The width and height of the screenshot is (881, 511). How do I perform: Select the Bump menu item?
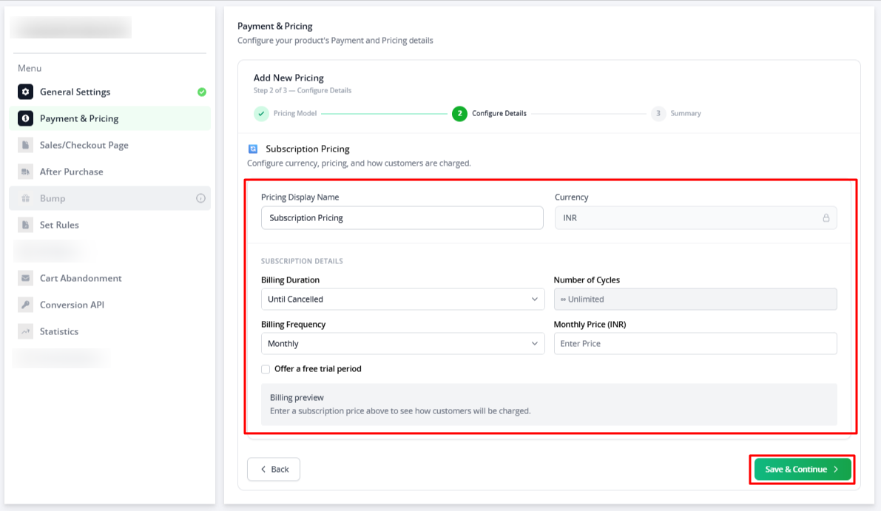[110, 198]
